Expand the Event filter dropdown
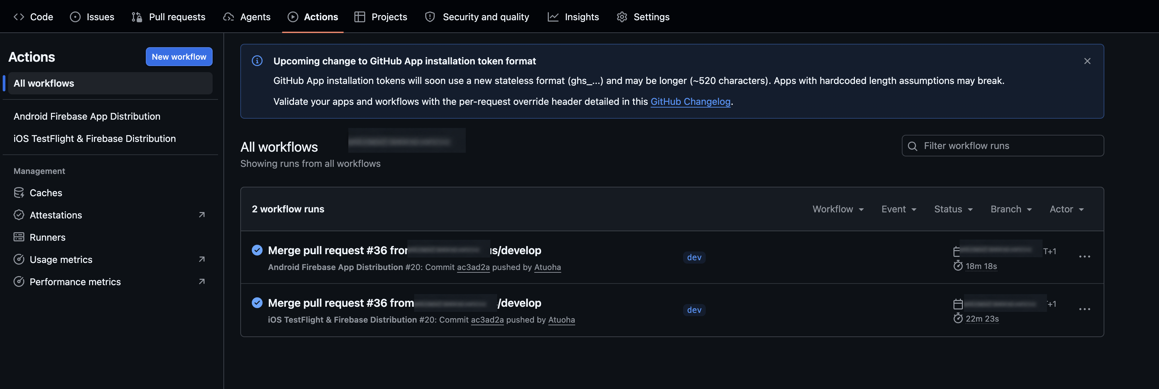1159x389 pixels. pos(898,209)
